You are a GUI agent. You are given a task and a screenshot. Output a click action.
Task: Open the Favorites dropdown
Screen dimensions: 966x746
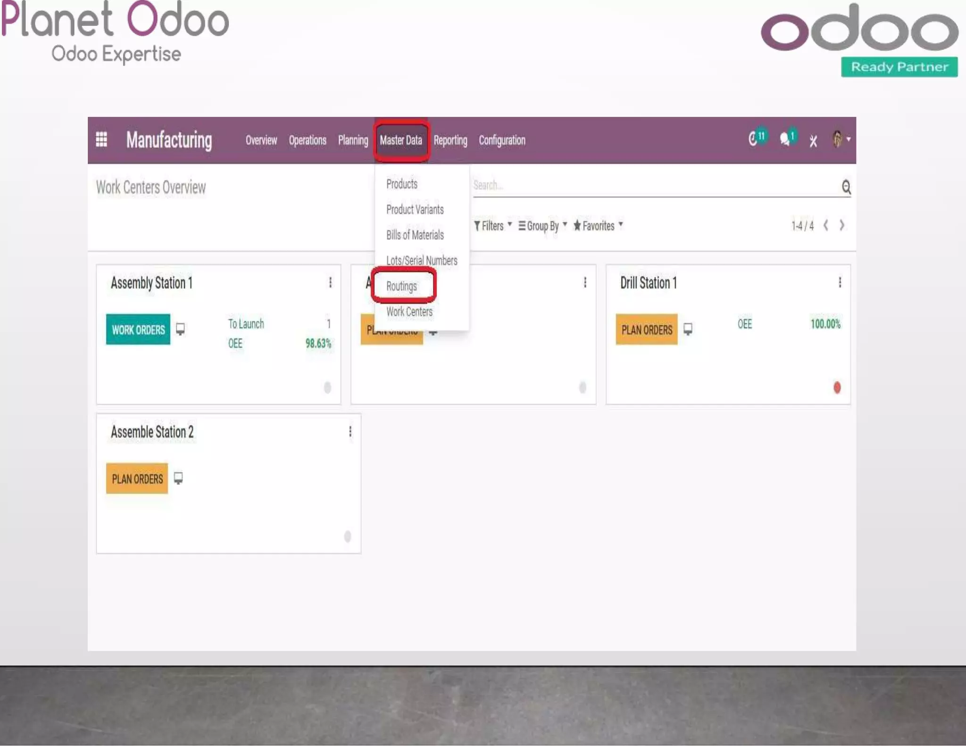598,226
